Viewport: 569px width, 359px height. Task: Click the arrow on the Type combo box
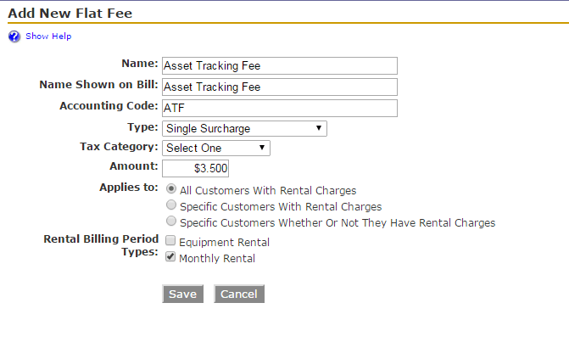[319, 128]
